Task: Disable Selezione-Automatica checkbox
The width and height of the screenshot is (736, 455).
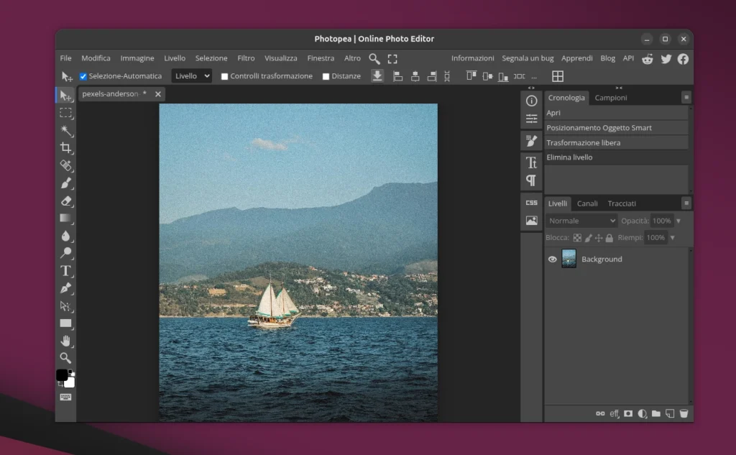Action: (83, 75)
